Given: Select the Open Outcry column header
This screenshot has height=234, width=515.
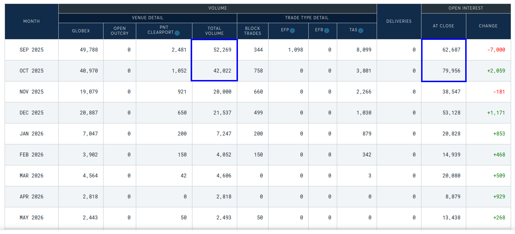Looking at the screenshot, I should coord(120,31).
